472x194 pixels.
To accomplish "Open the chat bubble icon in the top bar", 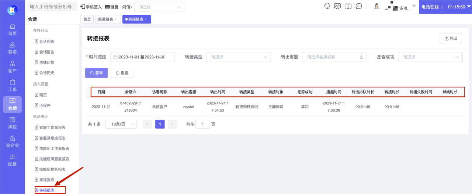I will point(359,6).
